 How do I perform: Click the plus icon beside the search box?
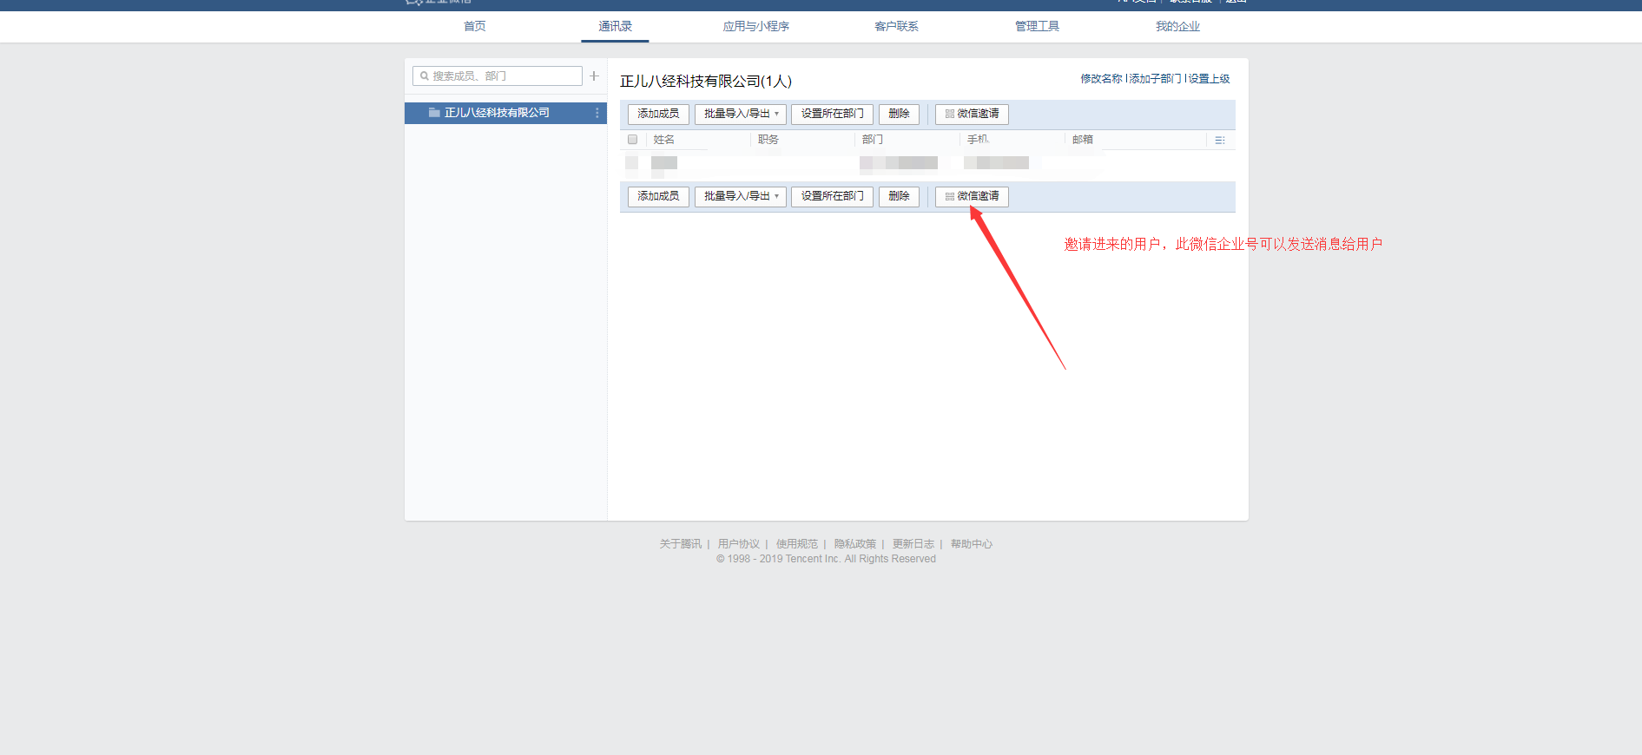click(x=594, y=76)
